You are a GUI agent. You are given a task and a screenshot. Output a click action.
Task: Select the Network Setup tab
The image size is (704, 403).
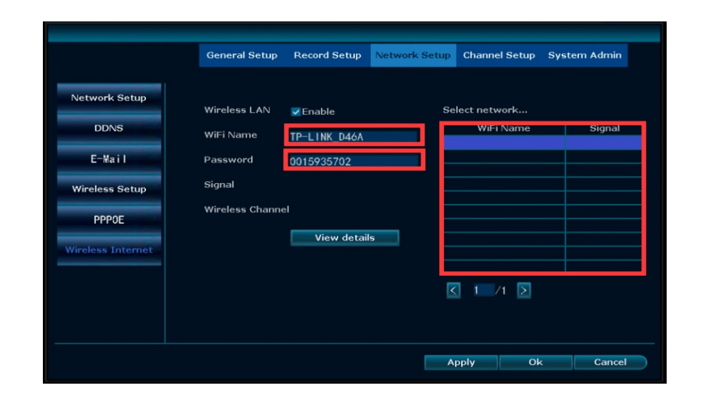[x=413, y=55]
